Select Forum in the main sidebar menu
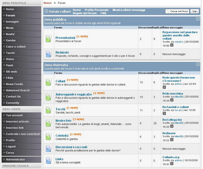 21,15
